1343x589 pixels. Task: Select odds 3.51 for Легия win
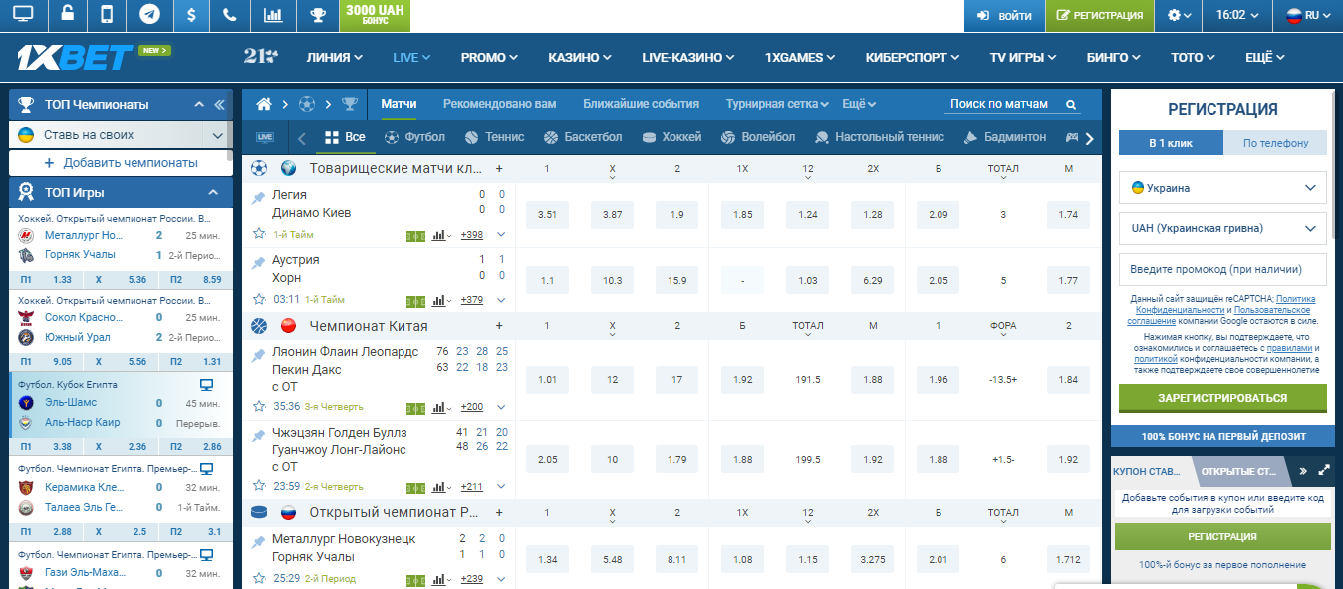[547, 215]
